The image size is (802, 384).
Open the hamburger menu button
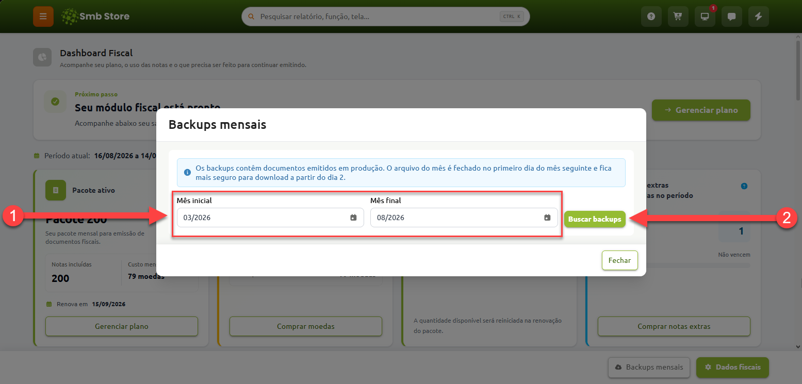(43, 16)
